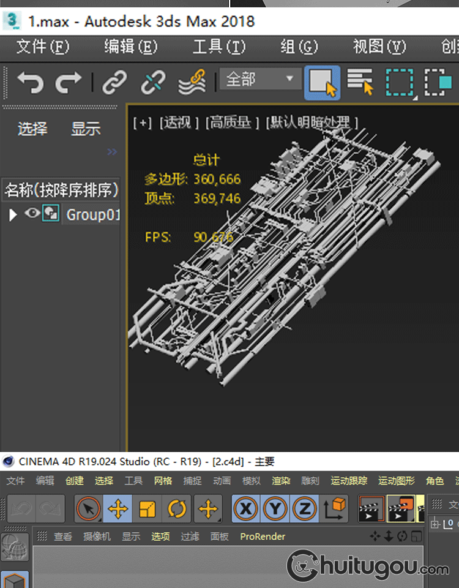Viewport: 459px width, 588px height.
Task: Select the Cinema 4D Move tool
Action: 118,508
